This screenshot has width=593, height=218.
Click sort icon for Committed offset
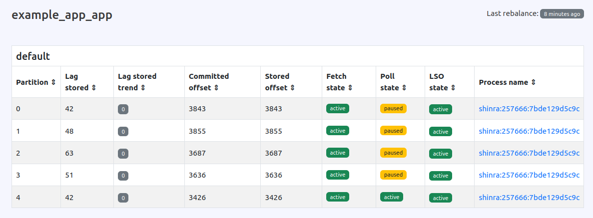[x=216, y=88]
